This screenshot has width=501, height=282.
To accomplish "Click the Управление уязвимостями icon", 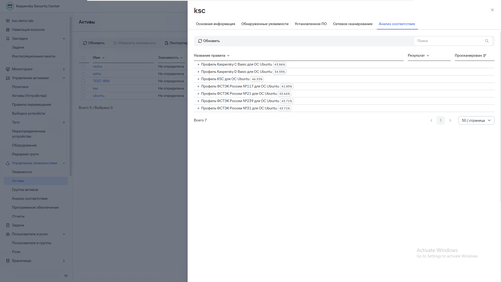I will [8, 163].
